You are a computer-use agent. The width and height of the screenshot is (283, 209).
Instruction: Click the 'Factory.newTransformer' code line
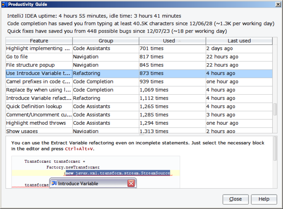(73, 167)
